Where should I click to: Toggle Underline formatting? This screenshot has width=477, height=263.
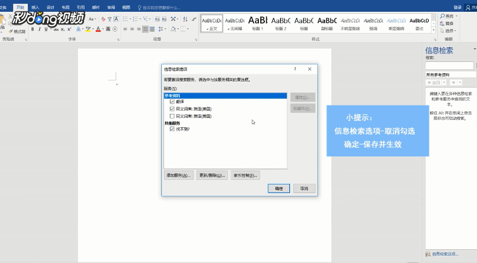46,29
